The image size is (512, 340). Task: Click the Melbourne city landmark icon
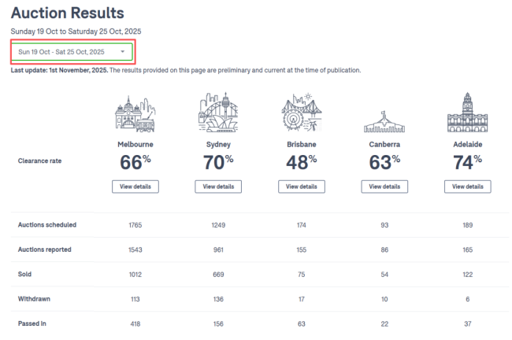[x=135, y=113]
